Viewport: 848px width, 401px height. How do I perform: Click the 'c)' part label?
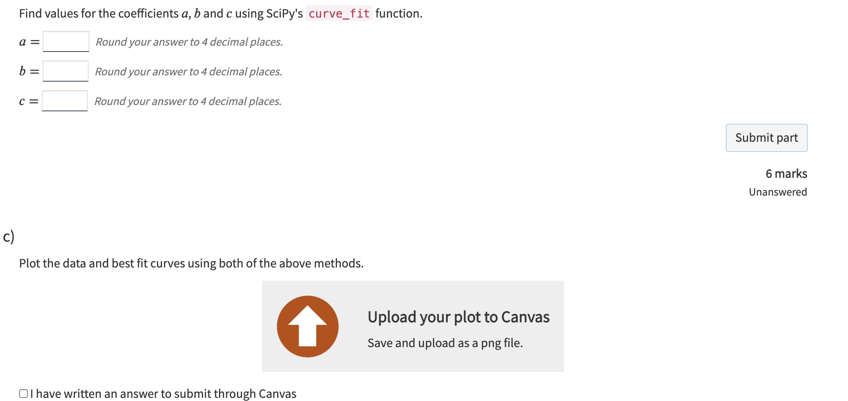pyautogui.click(x=9, y=237)
